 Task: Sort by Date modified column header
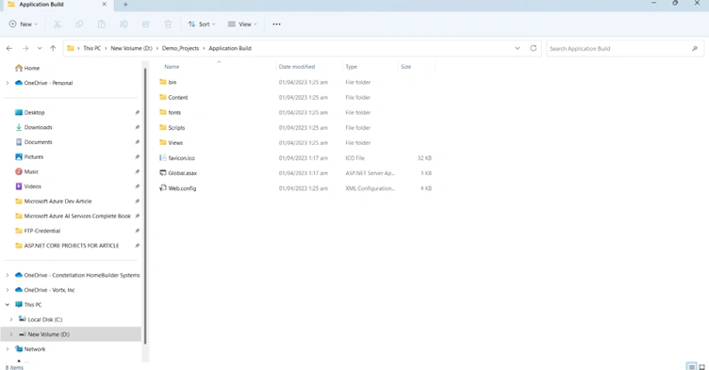[297, 67]
